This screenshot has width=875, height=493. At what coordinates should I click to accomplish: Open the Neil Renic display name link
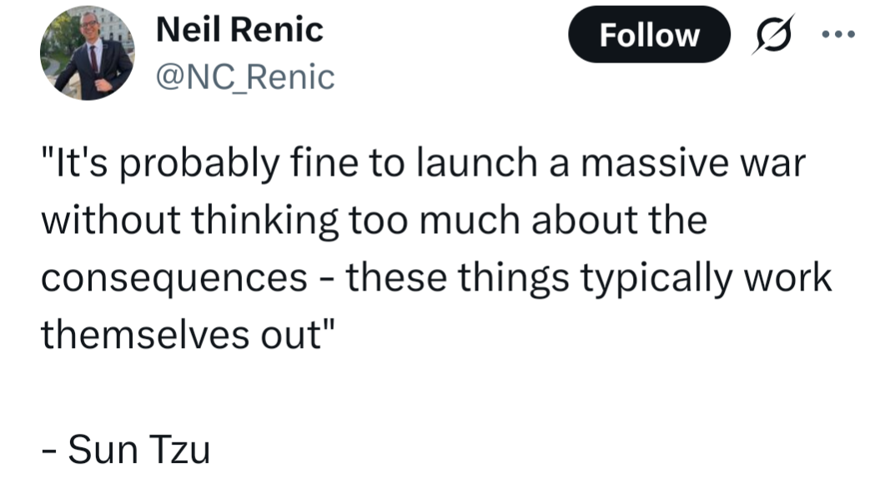239,30
